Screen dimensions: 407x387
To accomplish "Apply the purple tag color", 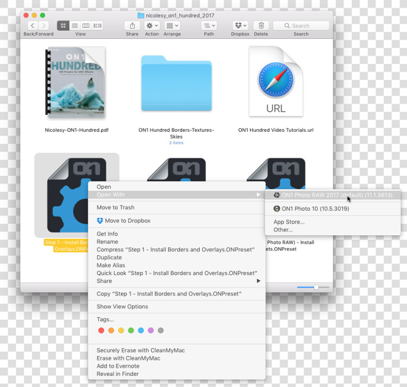I will [151, 330].
